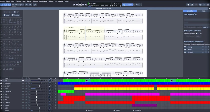Mute the COLCHON track
The height and width of the screenshot is (112, 210).
click(x=26, y=92)
